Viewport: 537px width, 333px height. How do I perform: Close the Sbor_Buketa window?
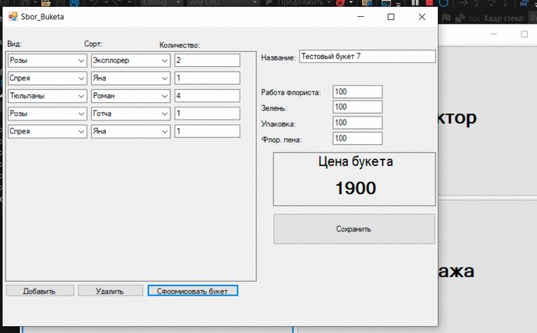(x=422, y=17)
